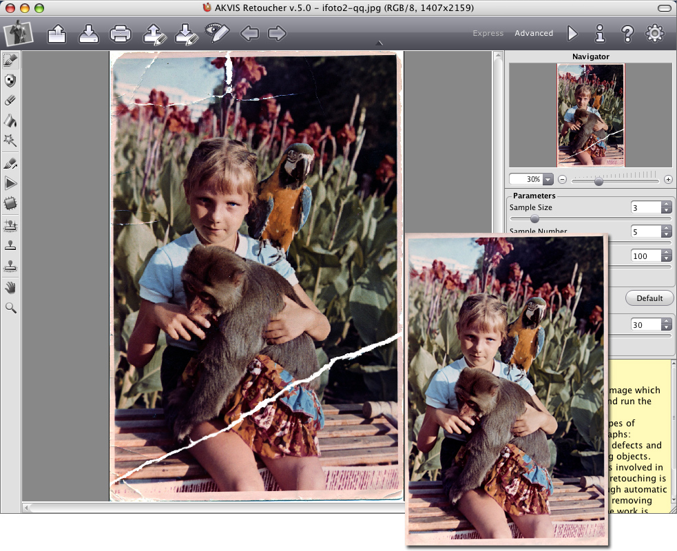Click the toolbar collapse triangle under the top toolbar
The image size is (677, 551).
pos(379,43)
